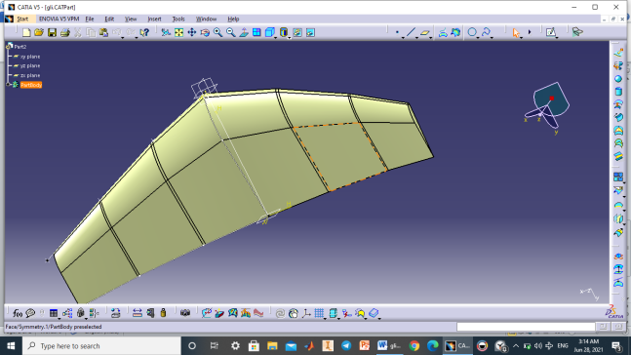Open the ENOVIA V5 VPM menu
Screen dimensions: 631x355
tap(59, 19)
